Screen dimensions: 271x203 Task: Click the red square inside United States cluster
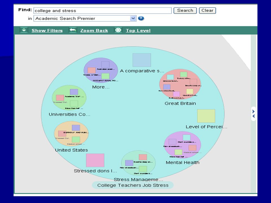(62, 133)
